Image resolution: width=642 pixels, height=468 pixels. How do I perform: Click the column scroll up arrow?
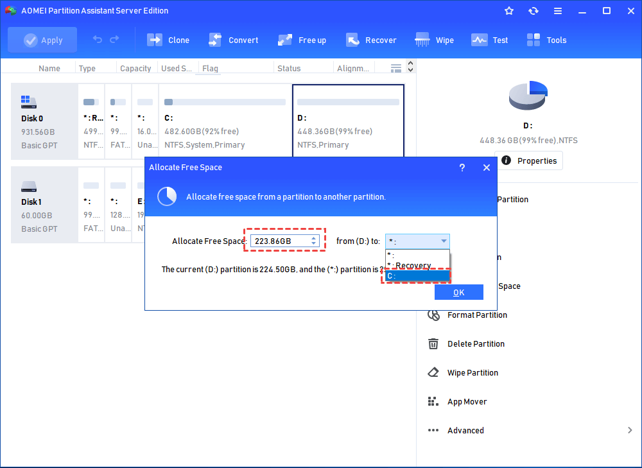coord(411,63)
